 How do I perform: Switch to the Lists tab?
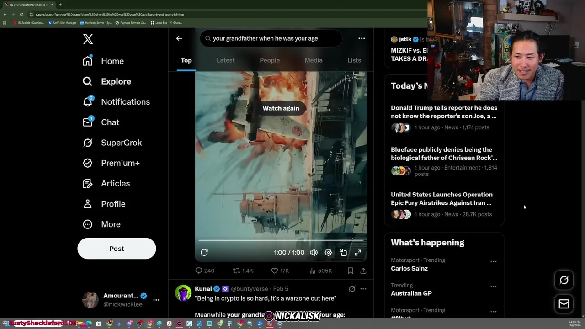click(x=354, y=60)
